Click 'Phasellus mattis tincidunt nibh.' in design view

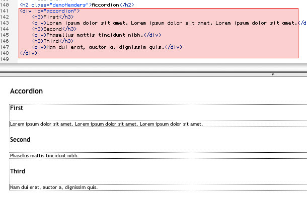pyautogui.click(x=44, y=156)
